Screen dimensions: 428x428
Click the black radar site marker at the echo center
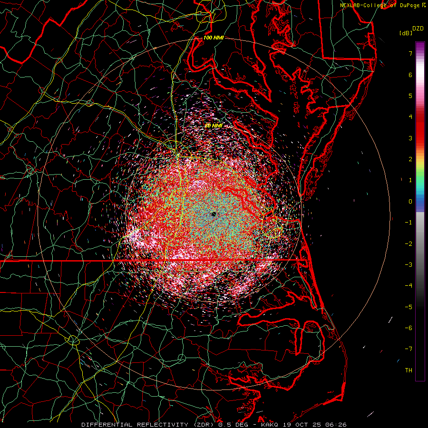214,214
